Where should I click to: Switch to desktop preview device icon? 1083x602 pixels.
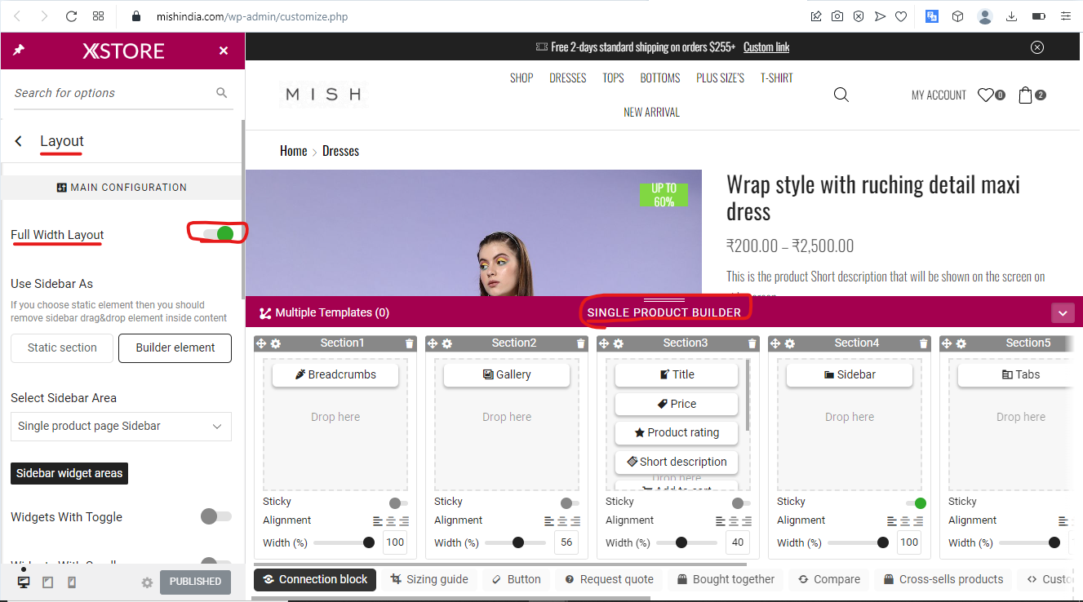point(24,582)
